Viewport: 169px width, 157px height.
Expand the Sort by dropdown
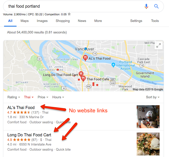click(153, 97)
